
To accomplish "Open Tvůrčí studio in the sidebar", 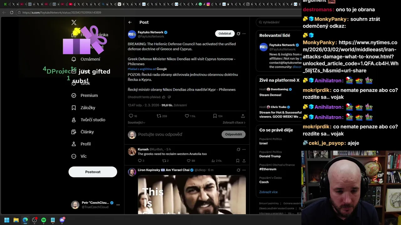I will pyautogui.click(x=88, y=120).
